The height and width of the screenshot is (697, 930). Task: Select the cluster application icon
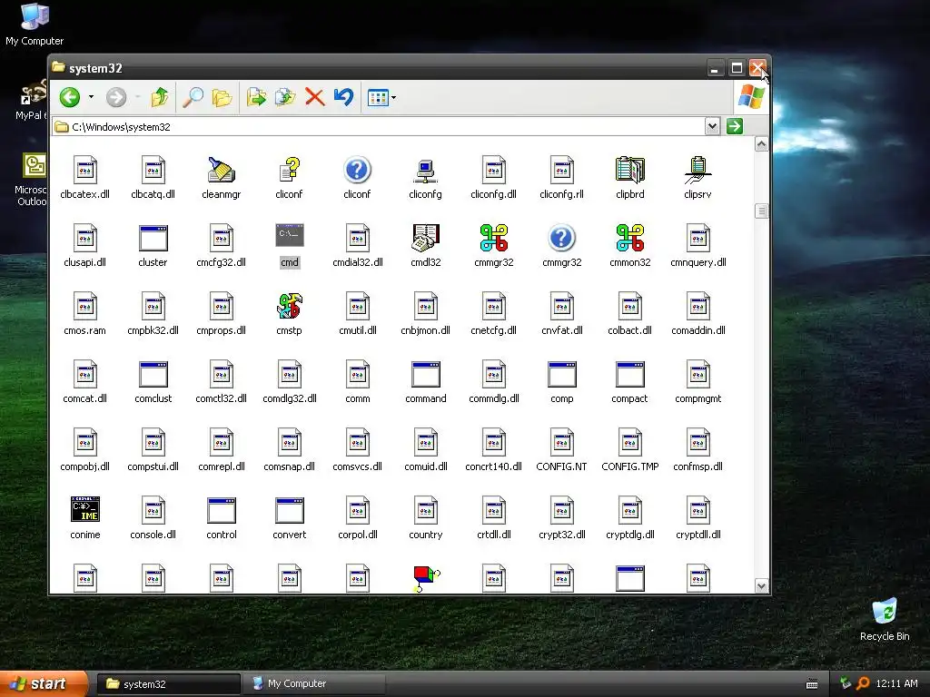point(153,239)
